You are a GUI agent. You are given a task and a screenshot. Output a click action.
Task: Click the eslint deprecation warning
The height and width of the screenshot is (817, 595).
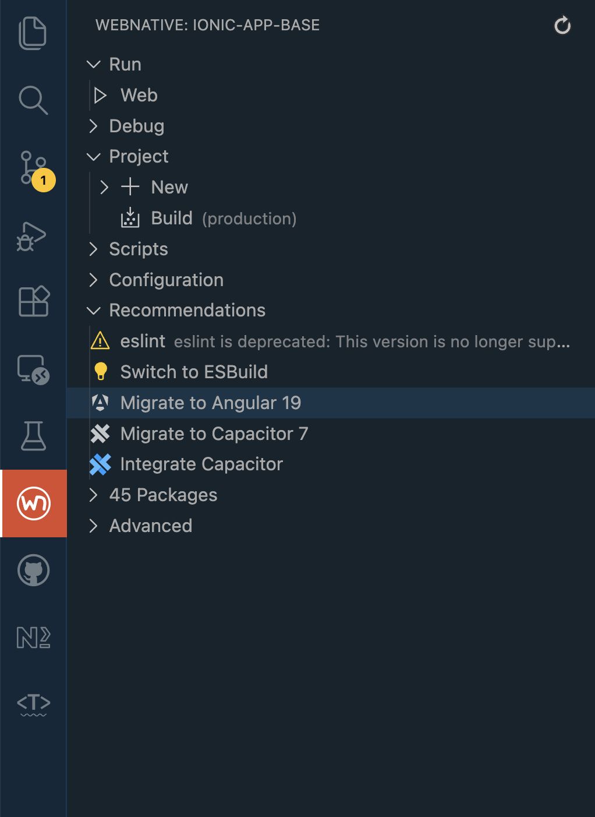click(x=143, y=341)
